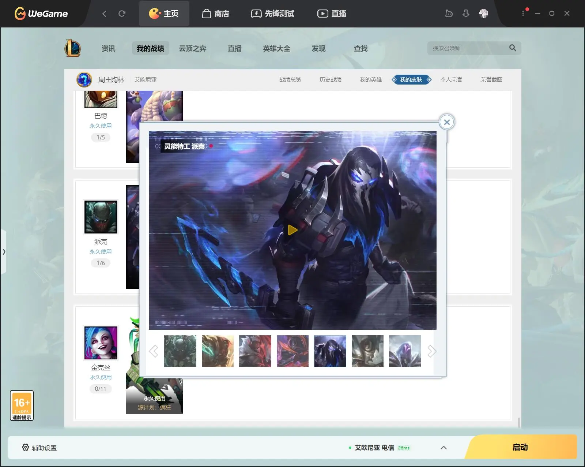Select the 我的皮肤 tab
Screen dimensions: 585x467
(x=411, y=79)
